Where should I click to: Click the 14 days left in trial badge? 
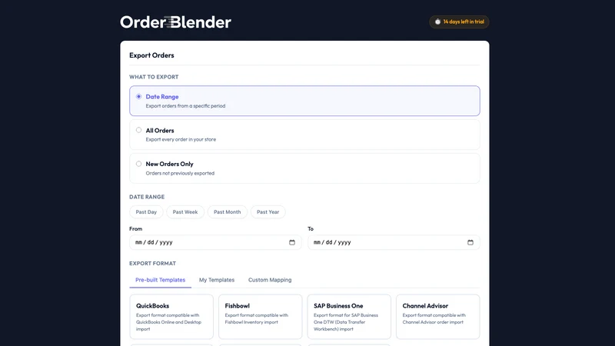point(459,22)
